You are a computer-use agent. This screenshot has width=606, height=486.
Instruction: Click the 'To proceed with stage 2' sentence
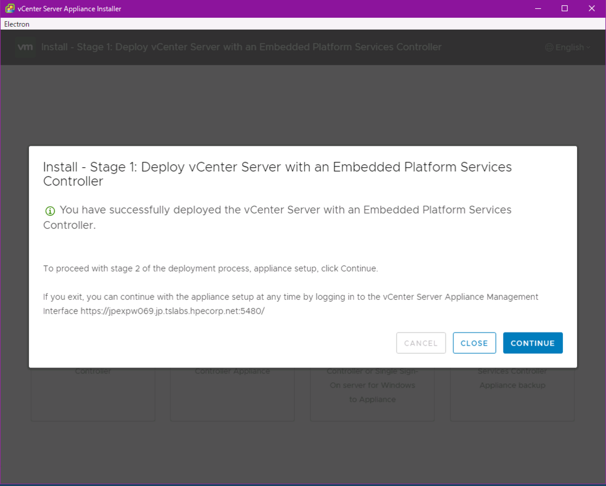pyautogui.click(x=211, y=268)
